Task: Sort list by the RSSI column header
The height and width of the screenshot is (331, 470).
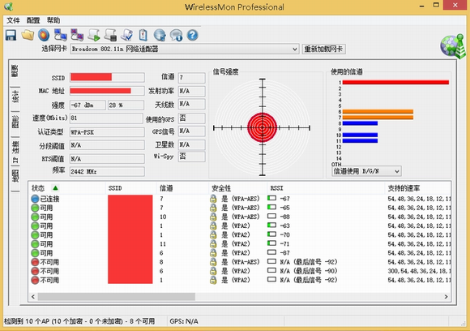Action: [326, 188]
